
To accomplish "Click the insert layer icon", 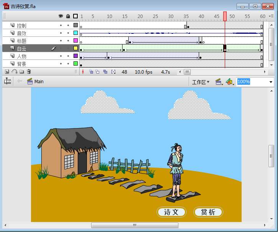I will click(7, 72).
